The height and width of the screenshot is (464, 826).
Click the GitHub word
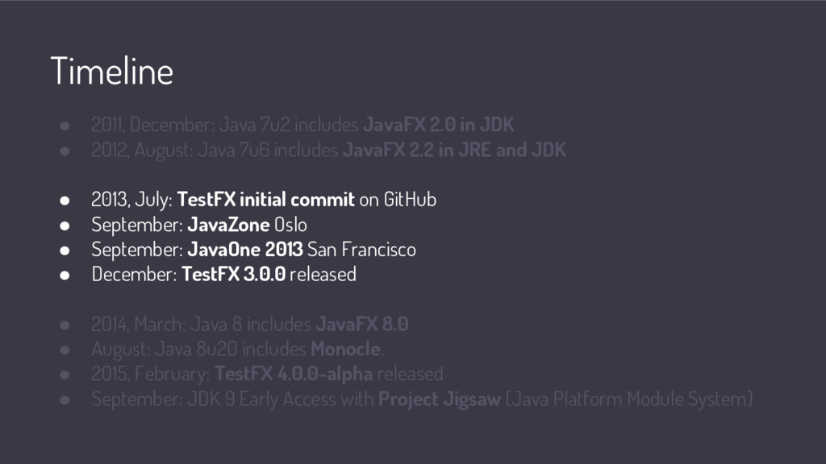(410, 200)
